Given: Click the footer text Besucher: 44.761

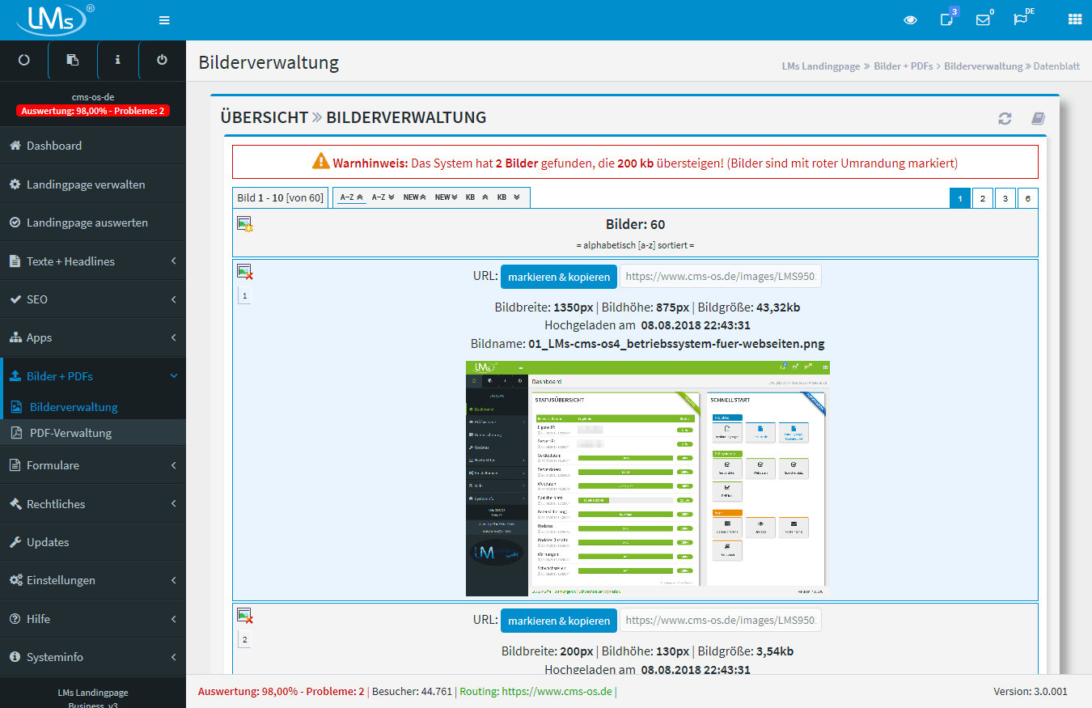Looking at the screenshot, I should click(411, 692).
